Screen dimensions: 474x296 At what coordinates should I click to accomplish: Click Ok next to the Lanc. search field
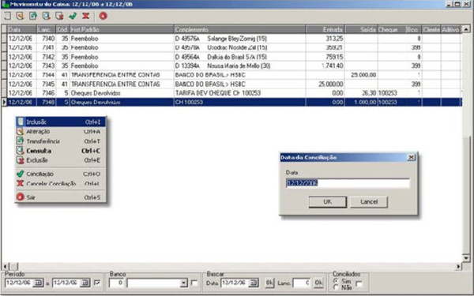318,283
